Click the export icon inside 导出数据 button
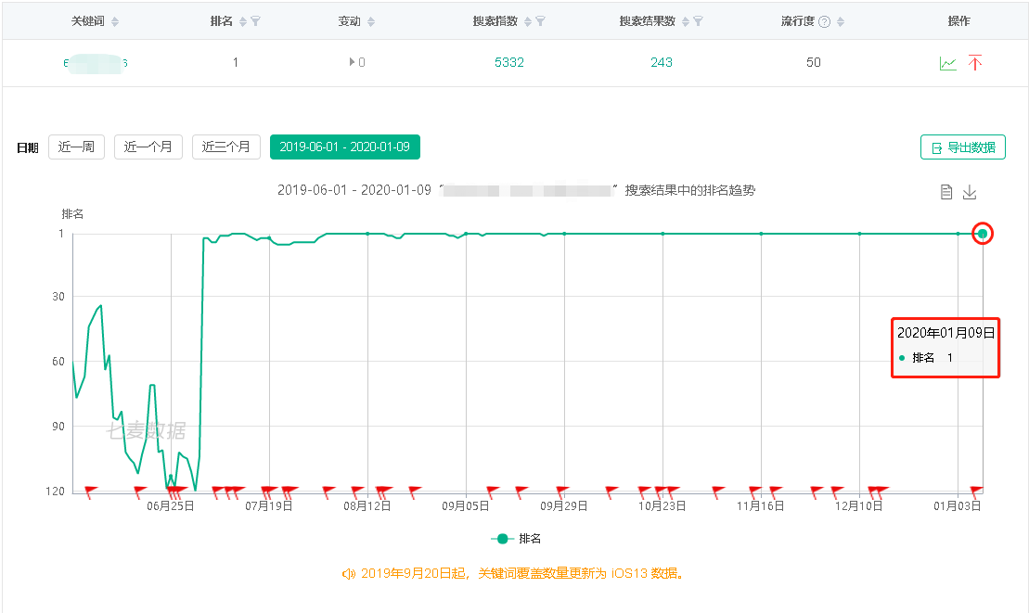 [936, 147]
